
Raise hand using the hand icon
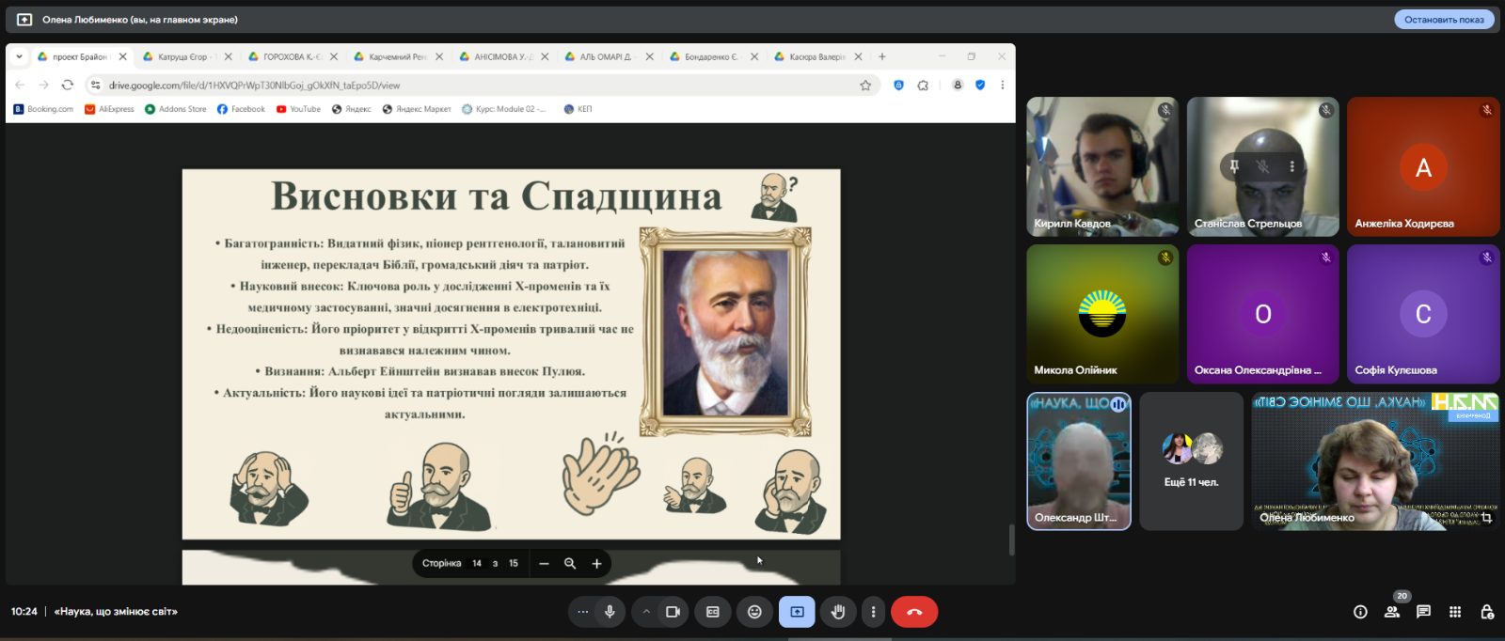pos(837,612)
